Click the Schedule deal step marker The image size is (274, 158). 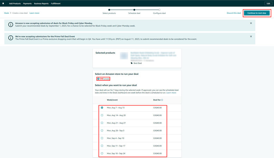[x=134, y=10]
